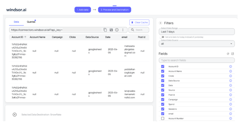The width and height of the screenshot is (238, 127).
Task: Click the save icon in the URL bar
Action: [111, 30]
